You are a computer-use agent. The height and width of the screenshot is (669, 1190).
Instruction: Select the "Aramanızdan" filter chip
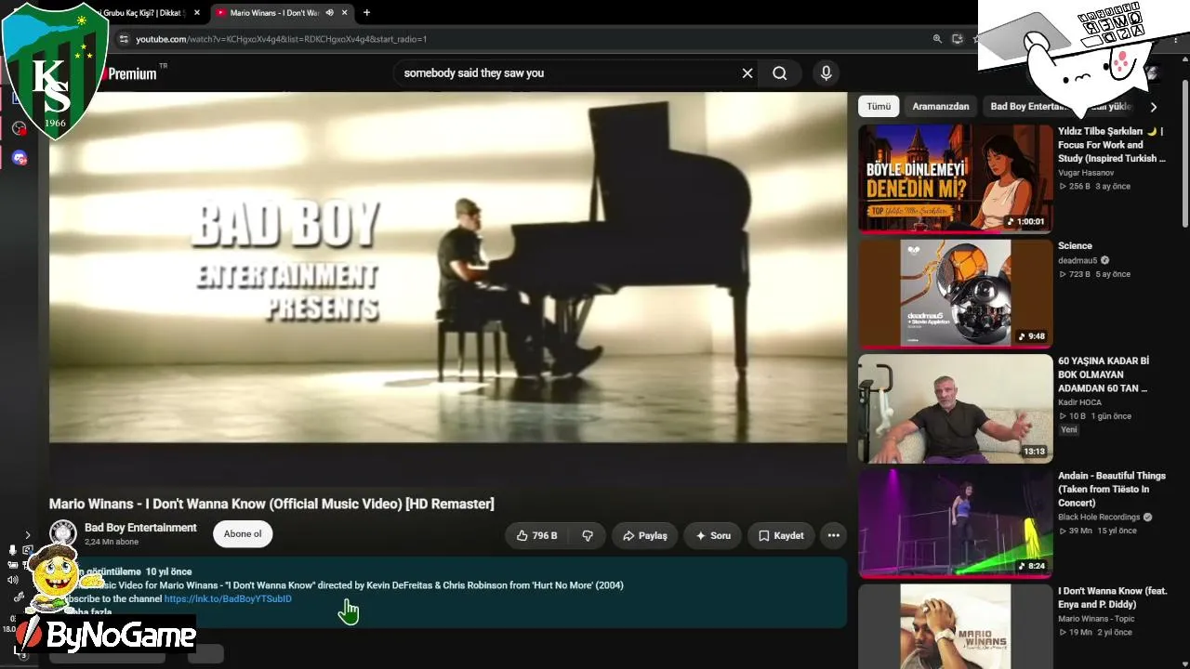point(941,107)
